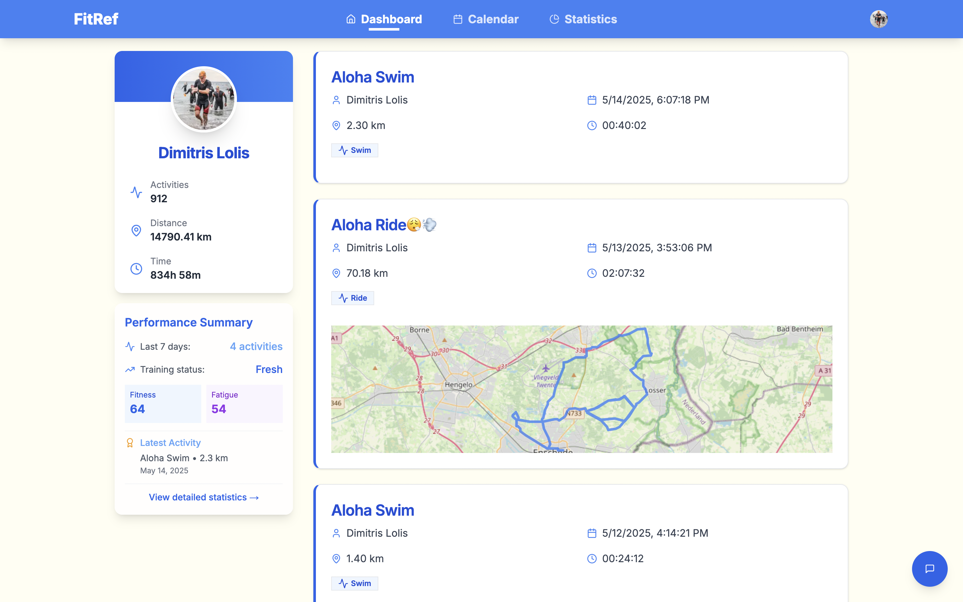Click the Aloha Ride route map
Screen dimensions: 963x602
tap(581, 389)
